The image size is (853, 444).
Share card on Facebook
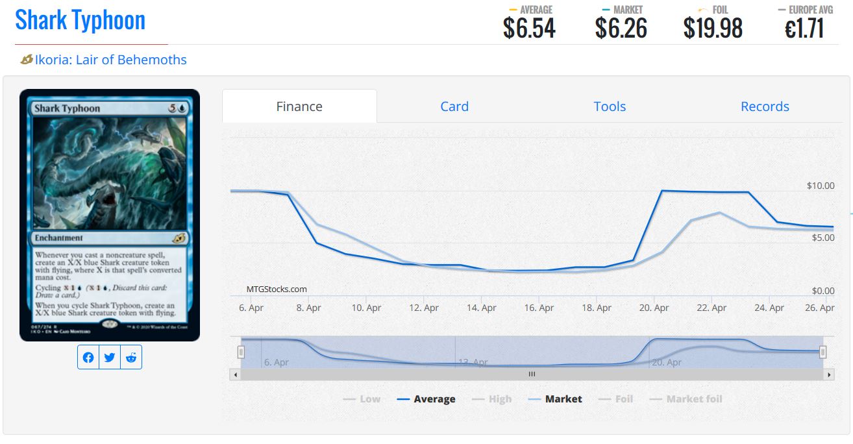coord(88,358)
